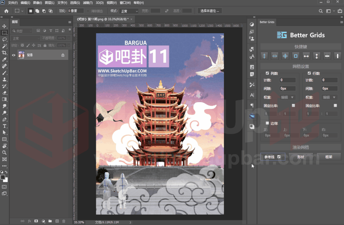
Task: Create a new layer
Action: pyautogui.click(x=57, y=221)
